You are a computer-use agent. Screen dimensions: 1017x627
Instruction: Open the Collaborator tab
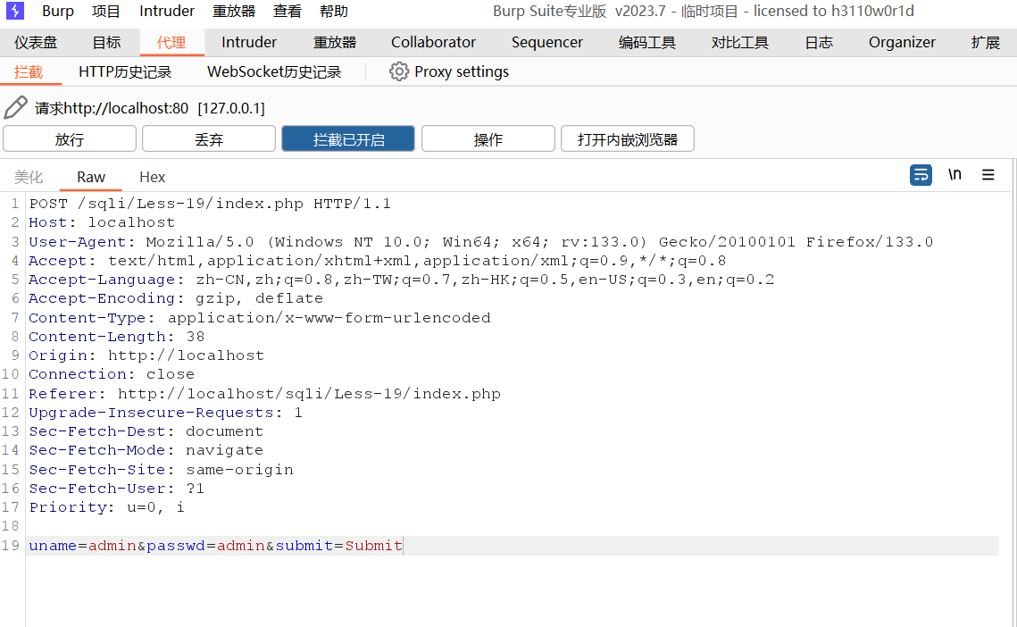point(433,42)
